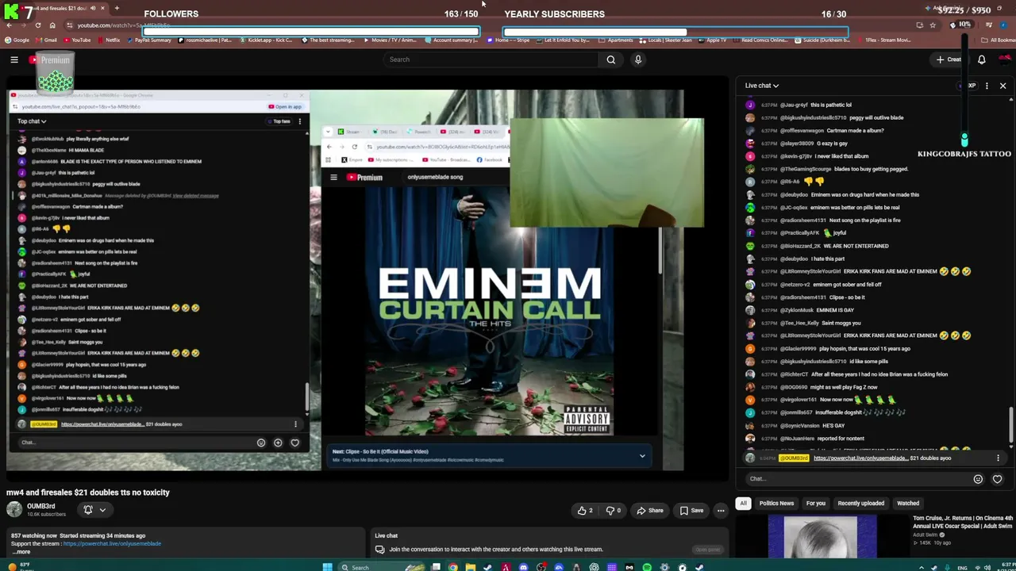Open Spotify from the taskbar
1016x571 pixels.
[647, 567]
